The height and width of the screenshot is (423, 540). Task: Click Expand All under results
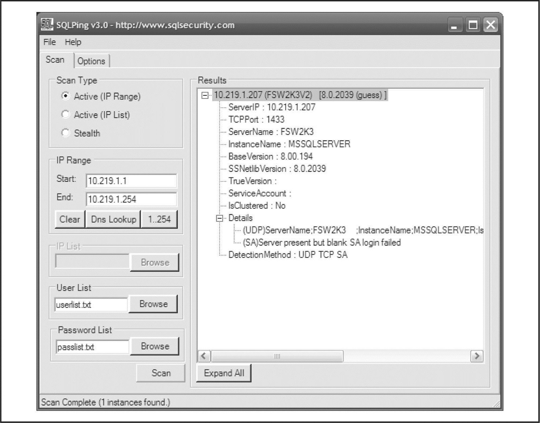click(224, 373)
